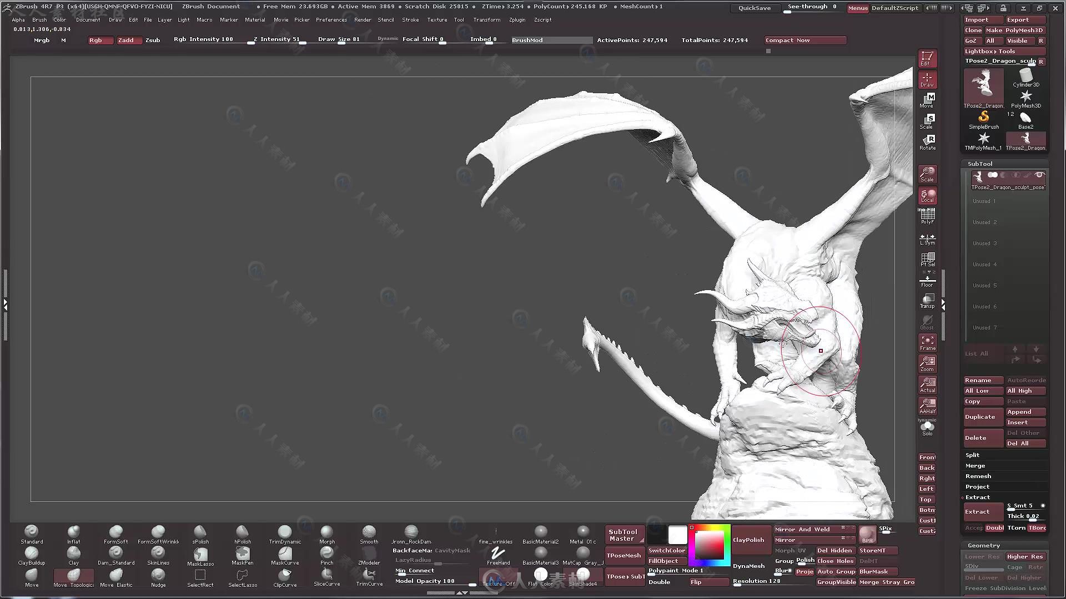Open the Zplugin menu
Image resolution: width=1066 pixels, height=599 pixels.
click(x=517, y=19)
